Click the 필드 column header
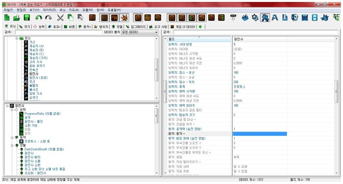The image size is (343, 184). [199, 39]
